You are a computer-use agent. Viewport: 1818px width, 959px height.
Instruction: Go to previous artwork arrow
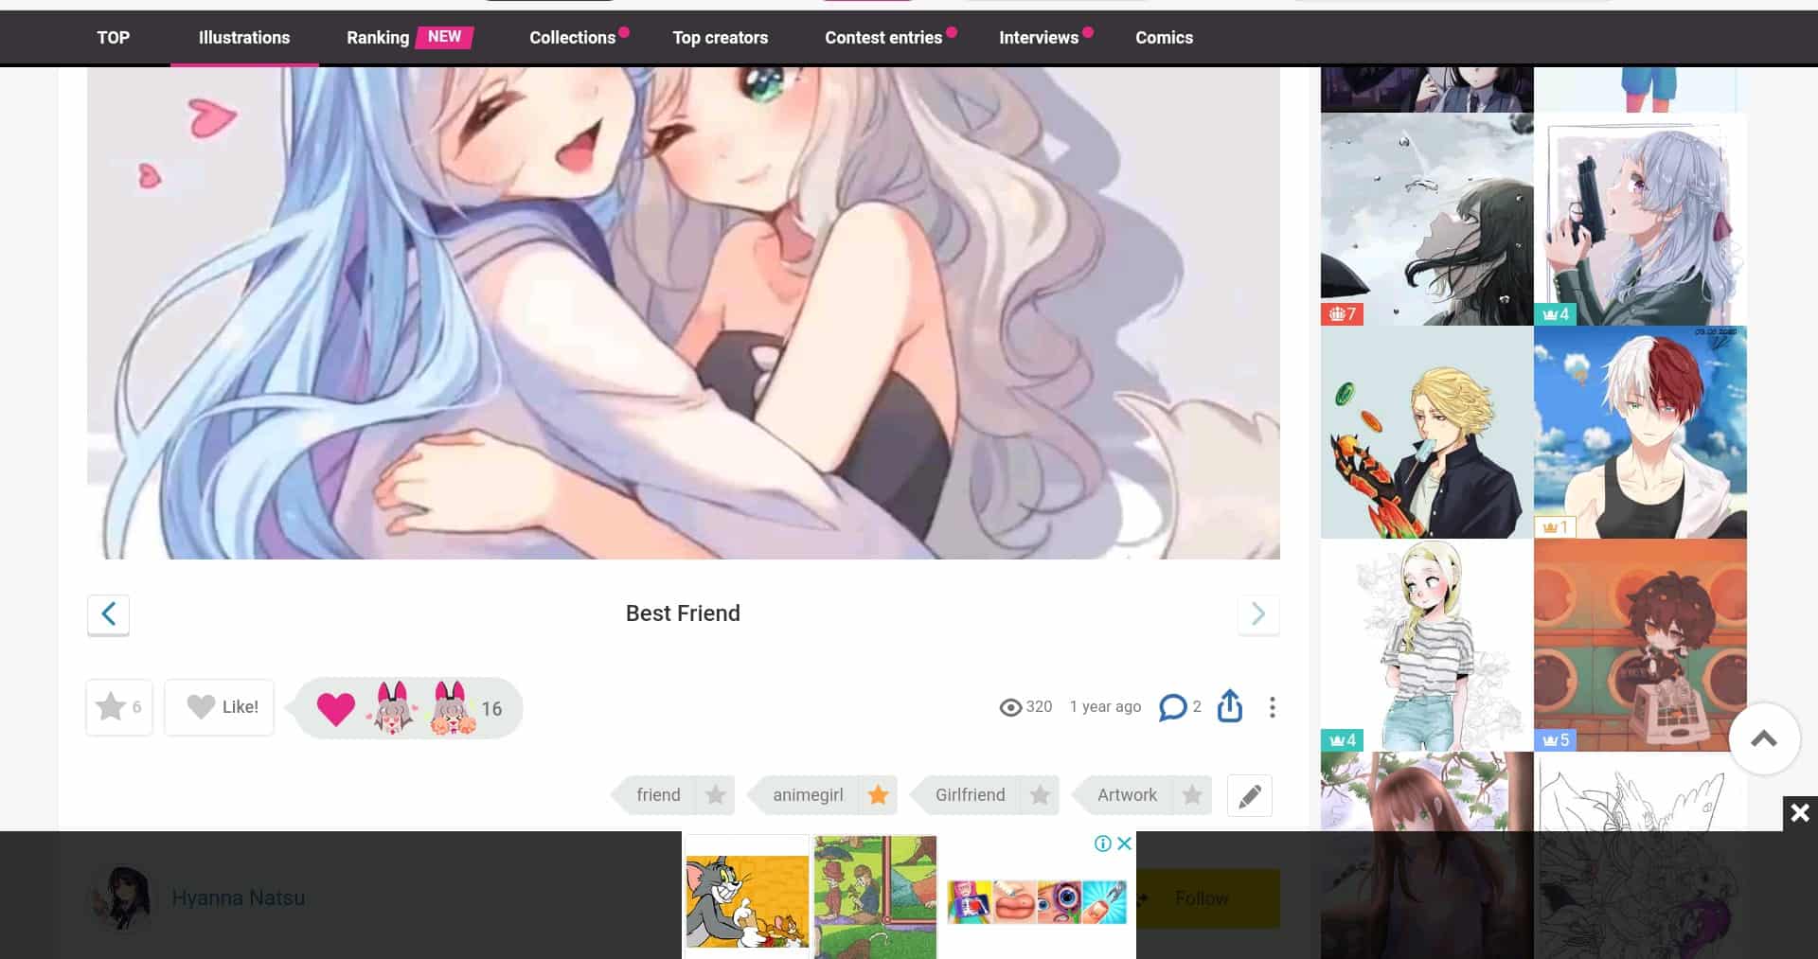click(x=108, y=613)
